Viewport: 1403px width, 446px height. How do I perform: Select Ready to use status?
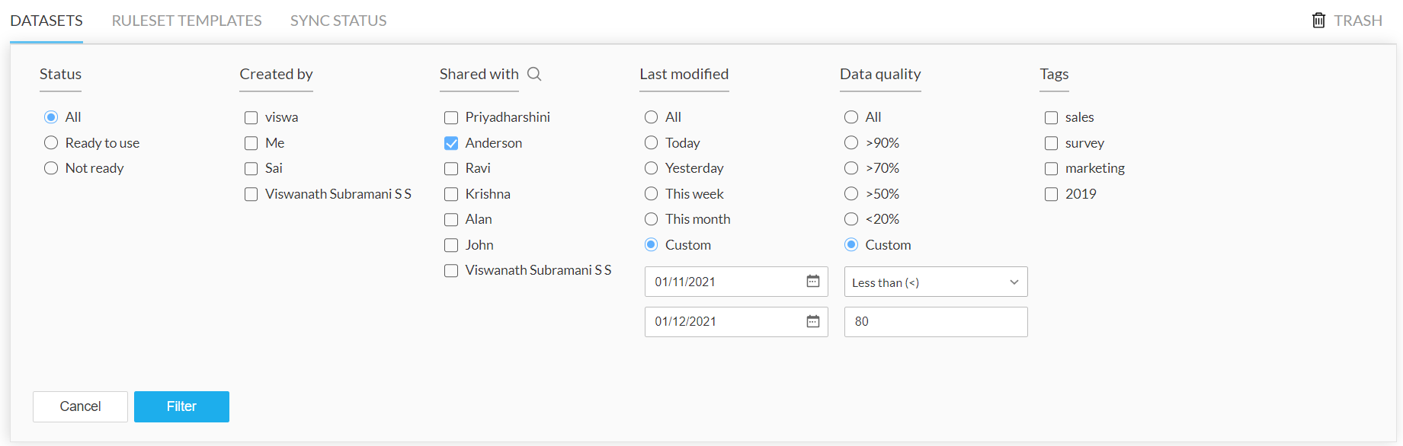51,143
